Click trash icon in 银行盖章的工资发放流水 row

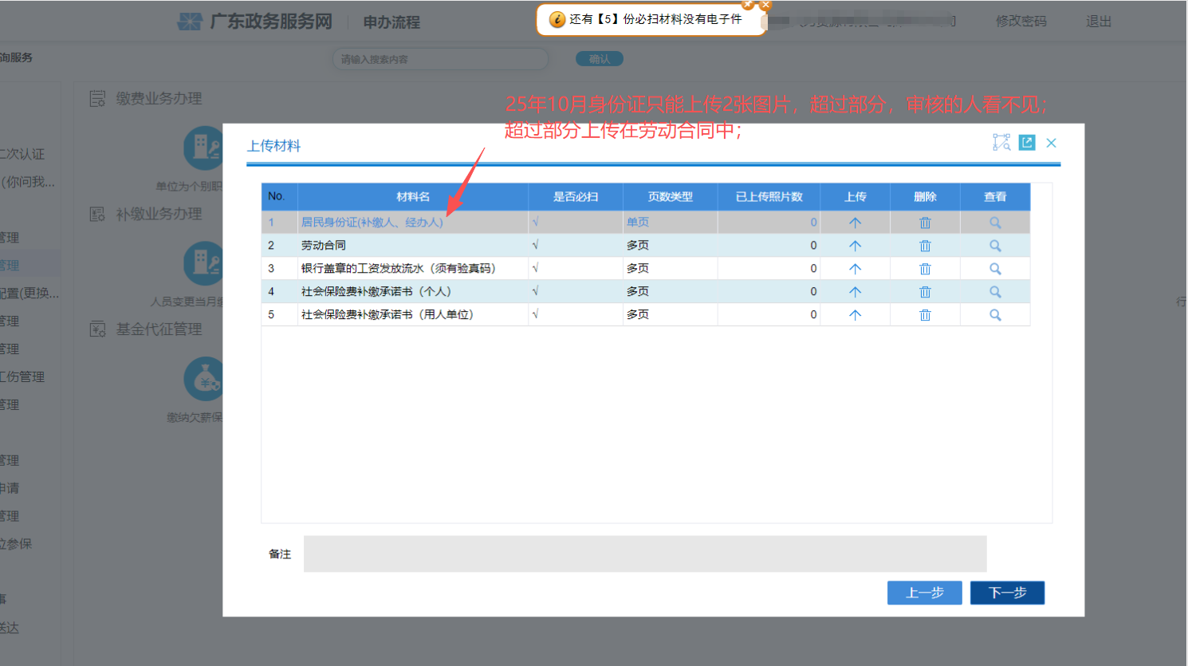click(925, 269)
